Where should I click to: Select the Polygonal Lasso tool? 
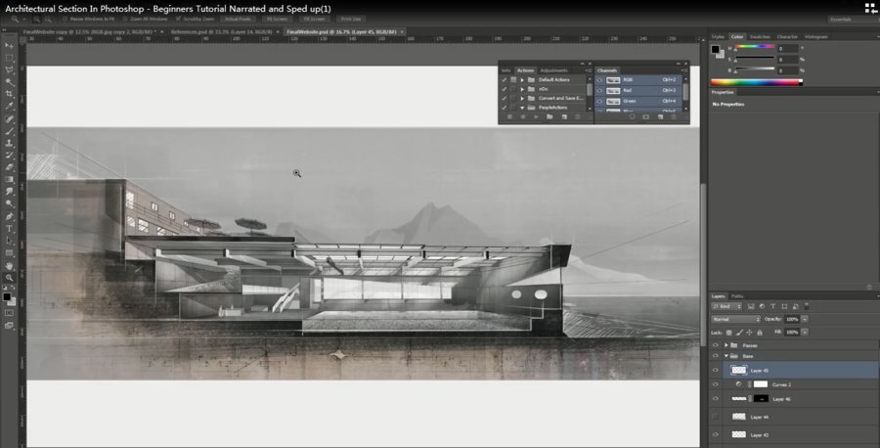(9, 70)
